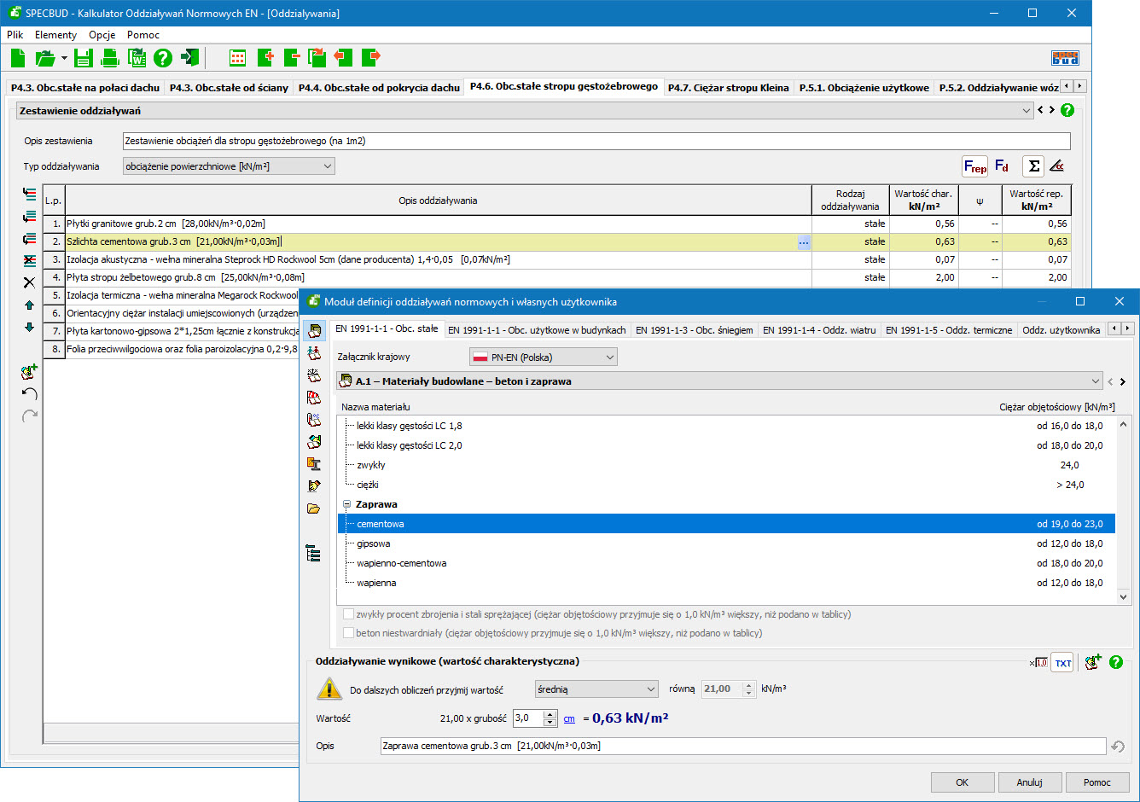The width and height of the screenshot is (1140, 802).
Task: Switch to 'EN 1991-1-3 - Obc. śniegiem' tab
Action: click(x=694, y=330)
